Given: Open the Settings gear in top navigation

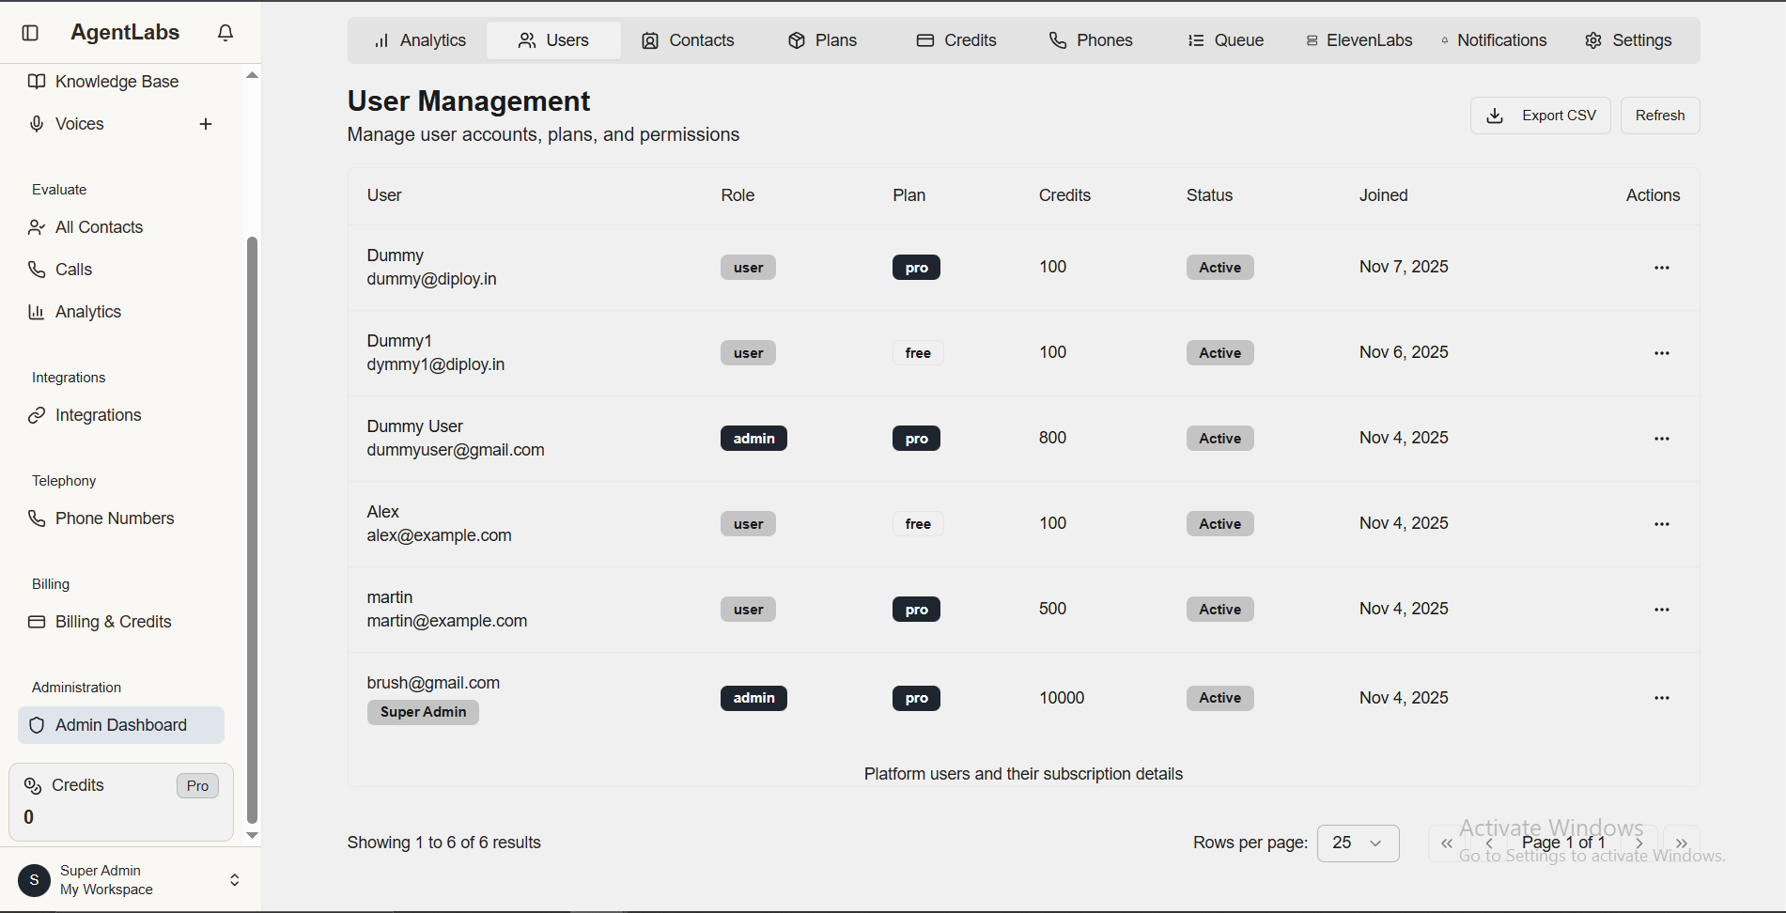Looking at the screenshot, I should (x=1592, y=39).
